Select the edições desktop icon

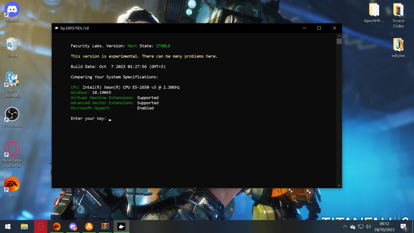(398, 48)
